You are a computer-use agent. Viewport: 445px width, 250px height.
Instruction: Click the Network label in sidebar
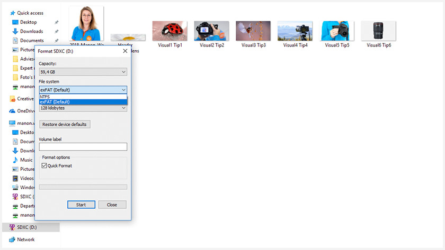[26, 239]
